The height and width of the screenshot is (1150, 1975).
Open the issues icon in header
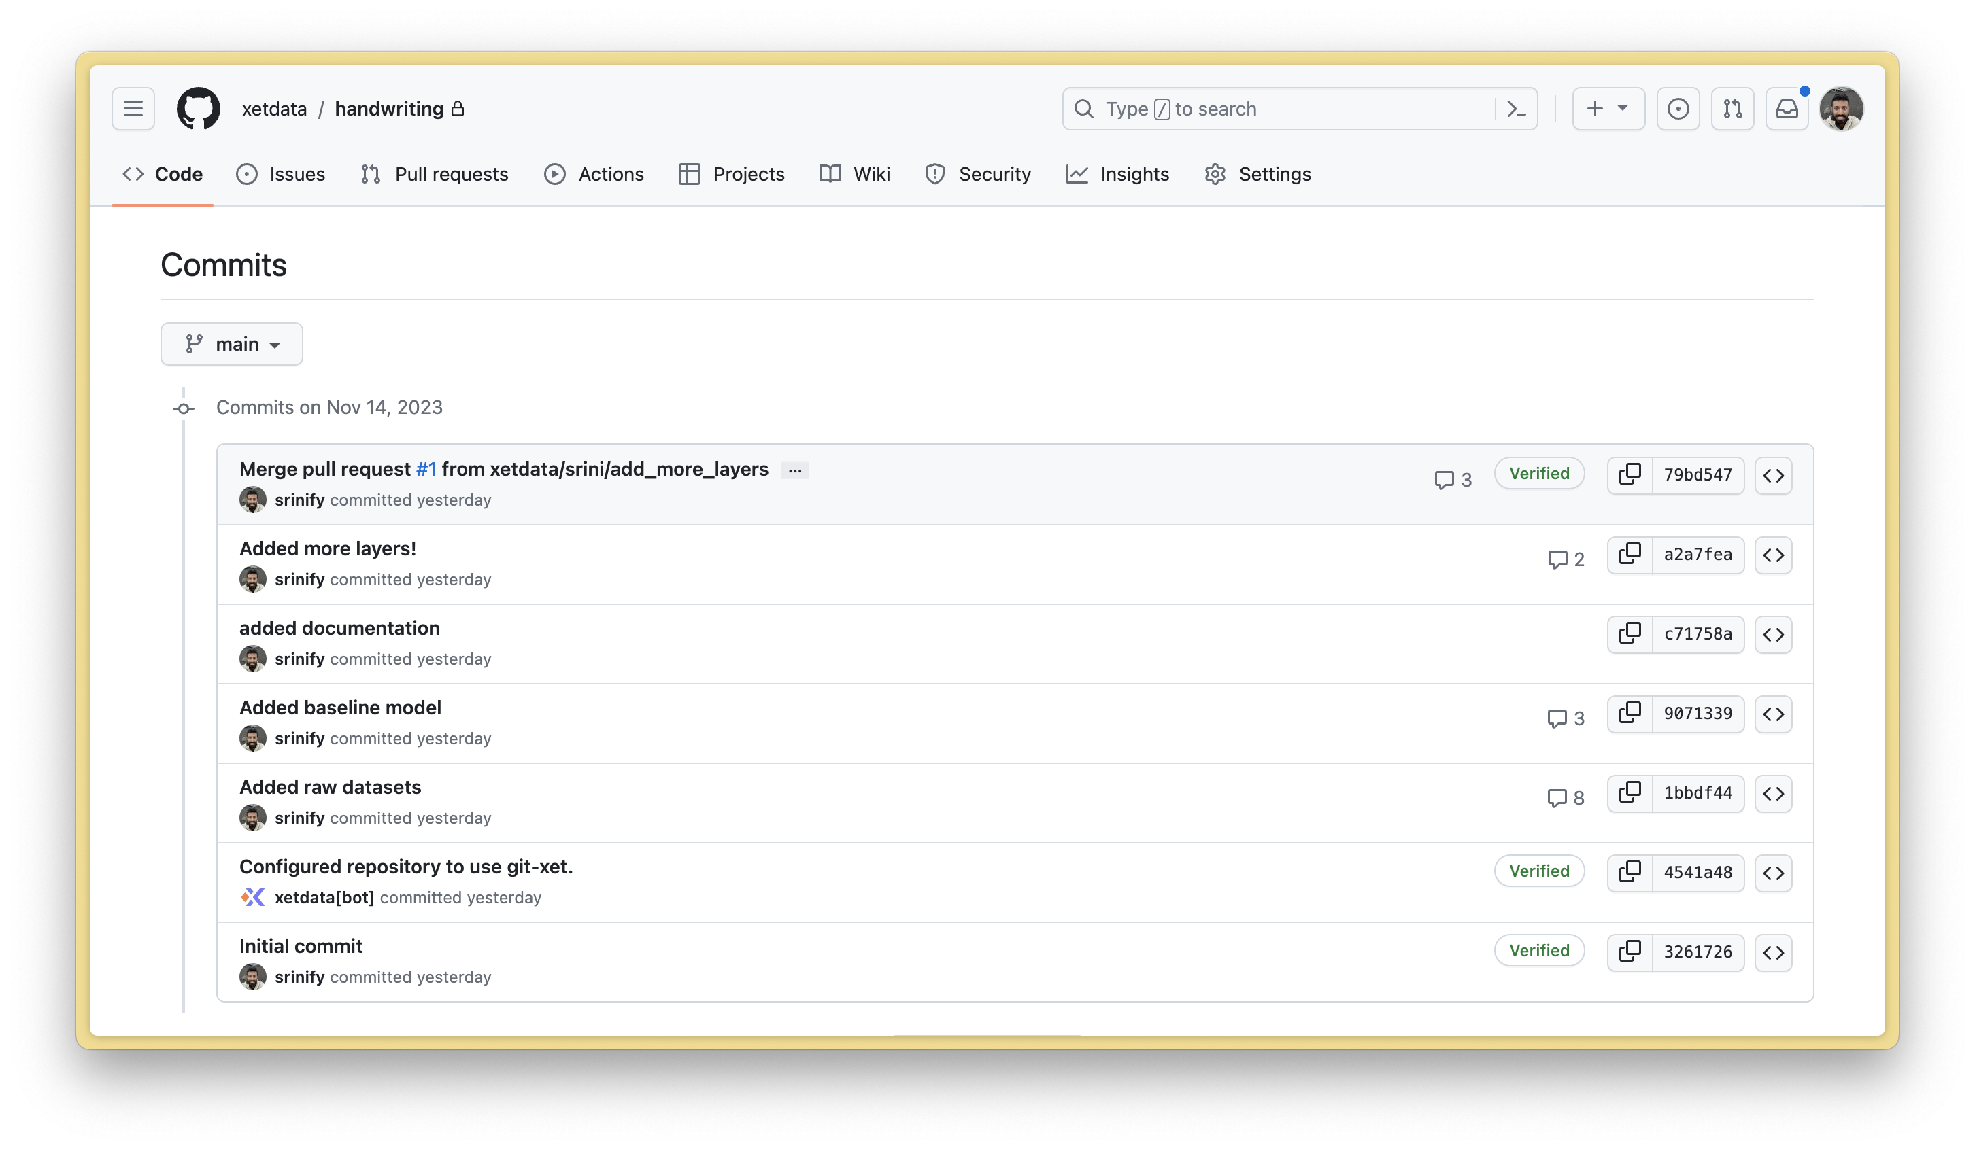click(1678, 109)
